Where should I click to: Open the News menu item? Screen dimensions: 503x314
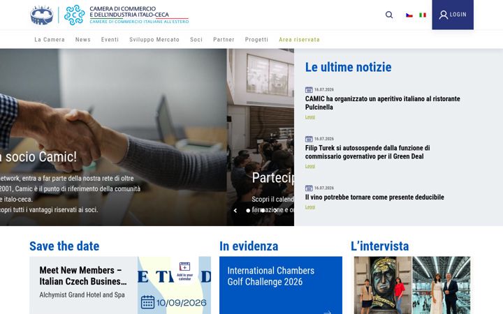82,39
